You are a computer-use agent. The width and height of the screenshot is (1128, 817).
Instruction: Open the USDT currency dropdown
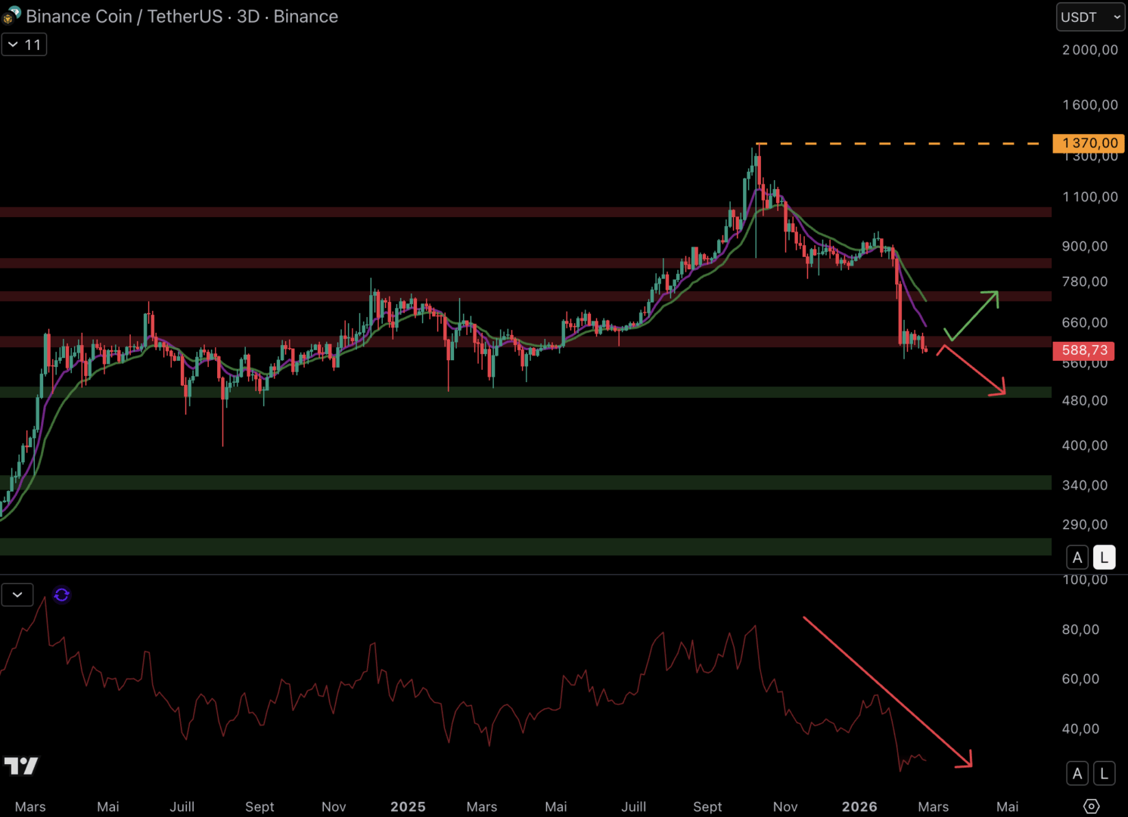[1090, 17]
